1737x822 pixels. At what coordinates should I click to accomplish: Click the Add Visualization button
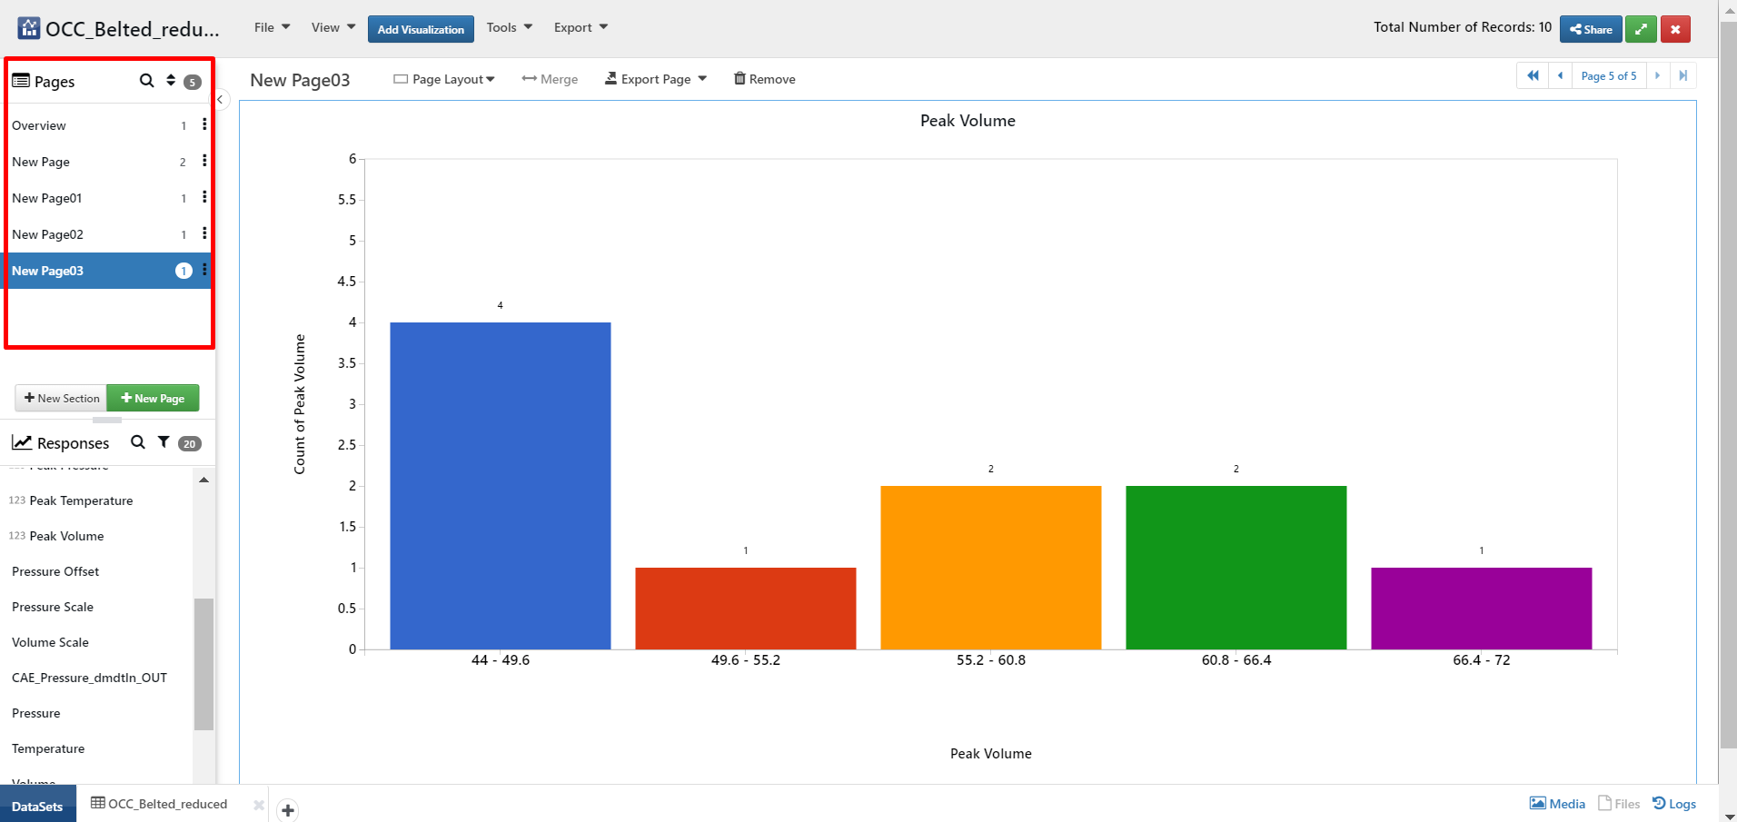pos(421,29)
